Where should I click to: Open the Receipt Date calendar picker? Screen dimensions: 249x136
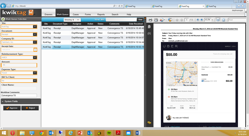(x=35, y=50)
